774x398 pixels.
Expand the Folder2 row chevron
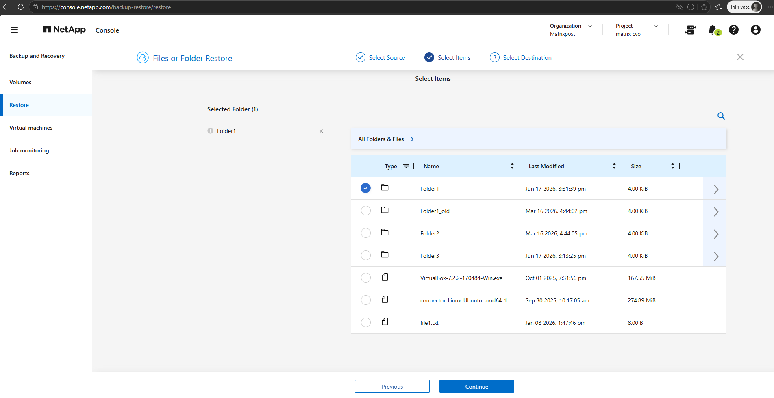coord(716,234)
